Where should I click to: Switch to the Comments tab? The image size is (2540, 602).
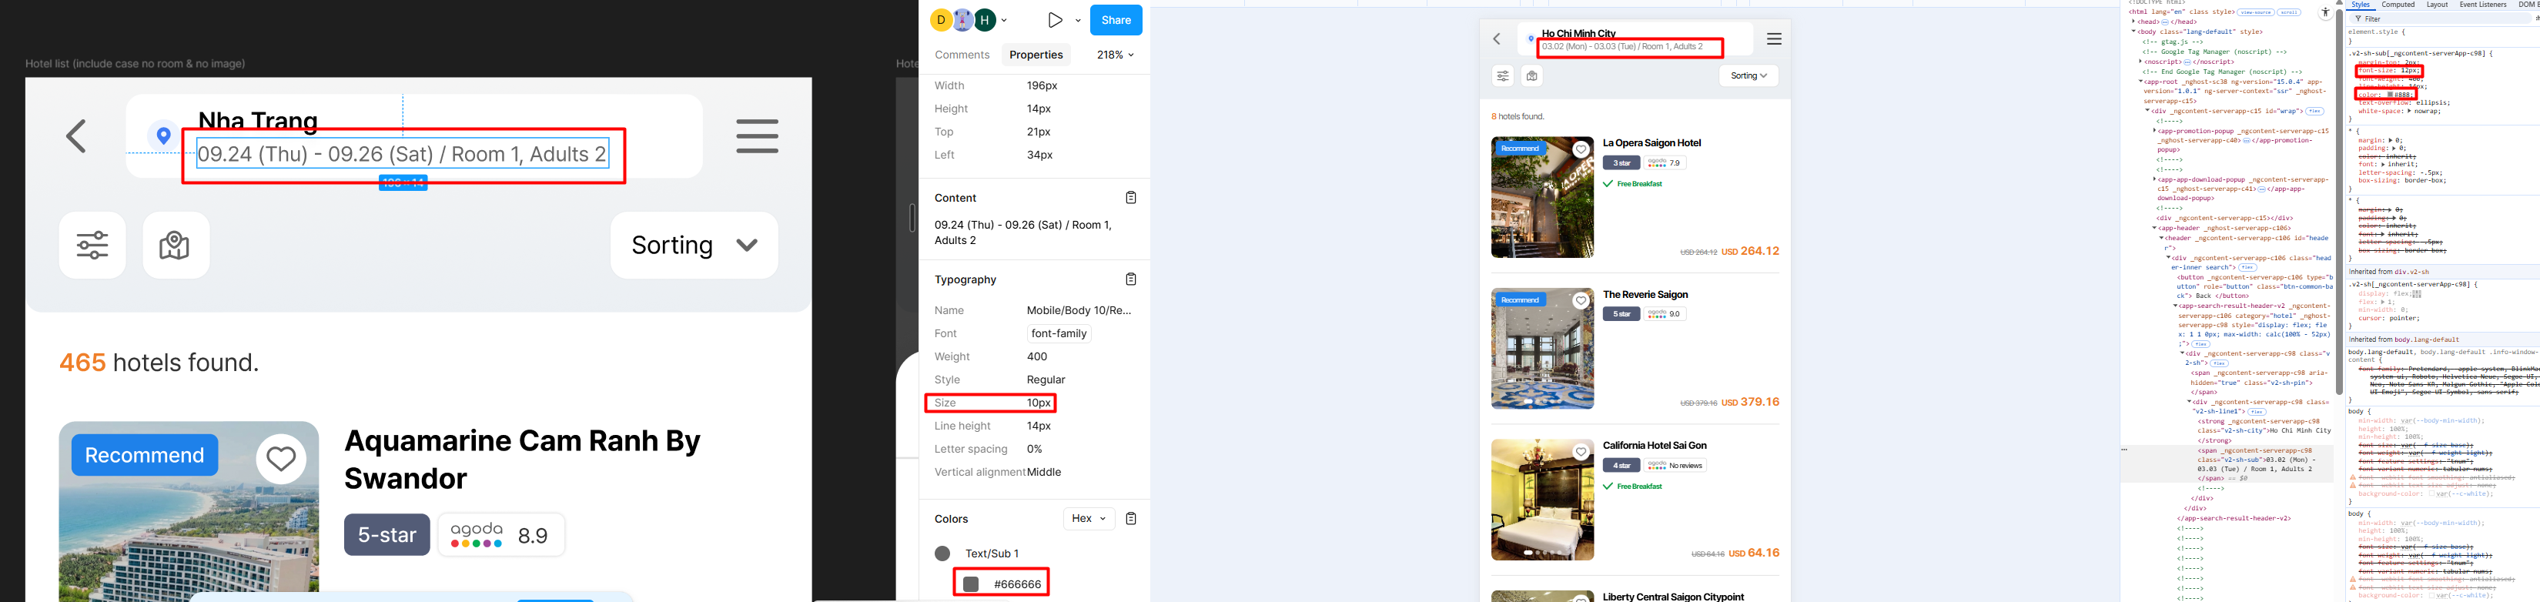962,55
